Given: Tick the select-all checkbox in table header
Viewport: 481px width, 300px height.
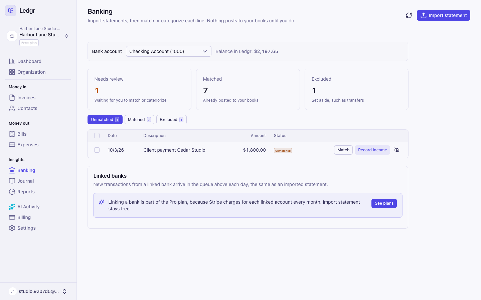Looking at the screenshot, I should point(97,136).
